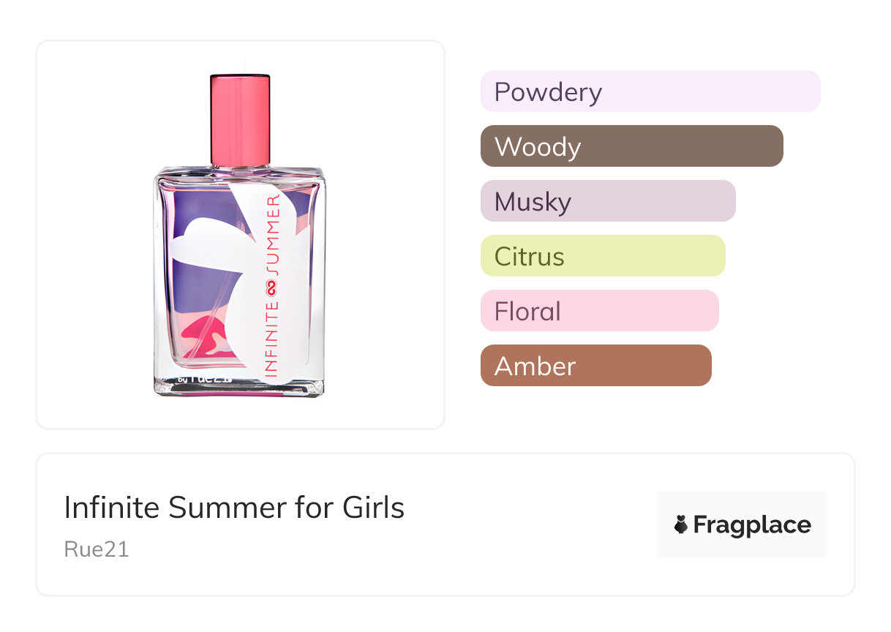Image resolution: width=891 pixels, height=632 pixels.
Task: Open the Rue21 brand link
Action: tap(97, 549)
